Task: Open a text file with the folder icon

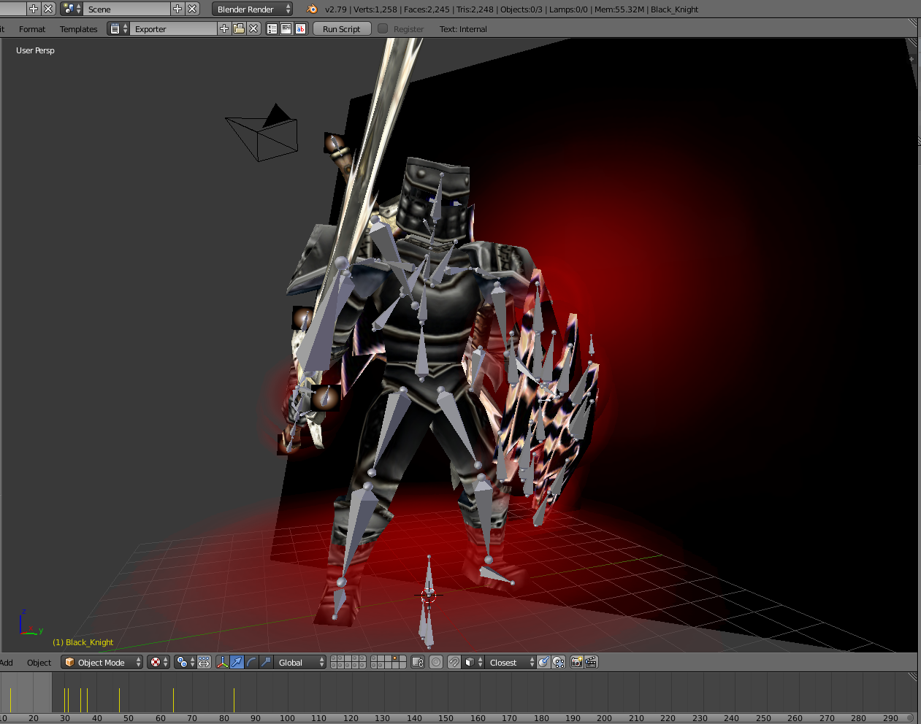Action: [x=239, y=28]
